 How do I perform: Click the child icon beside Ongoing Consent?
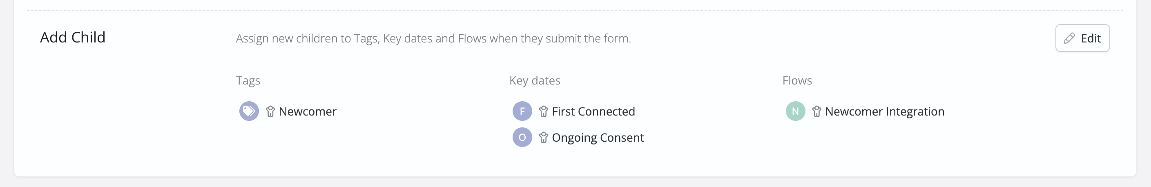pyautogui.click(x=543, y=138)
